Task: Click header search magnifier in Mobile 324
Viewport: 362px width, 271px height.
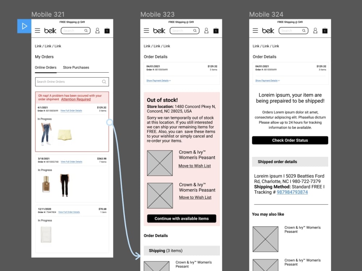Action: (x=304, y=31)
